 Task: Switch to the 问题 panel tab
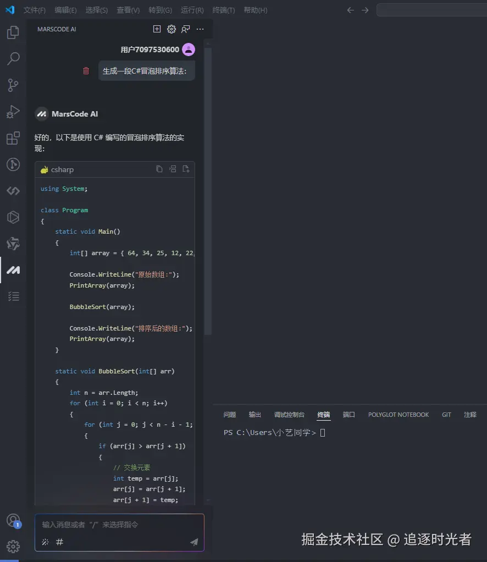(x=230, y=415)
